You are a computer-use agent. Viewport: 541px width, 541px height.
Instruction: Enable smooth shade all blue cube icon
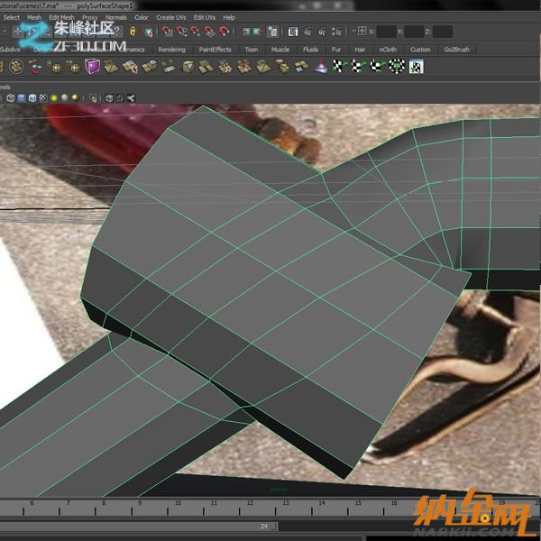tap(22, 98)
